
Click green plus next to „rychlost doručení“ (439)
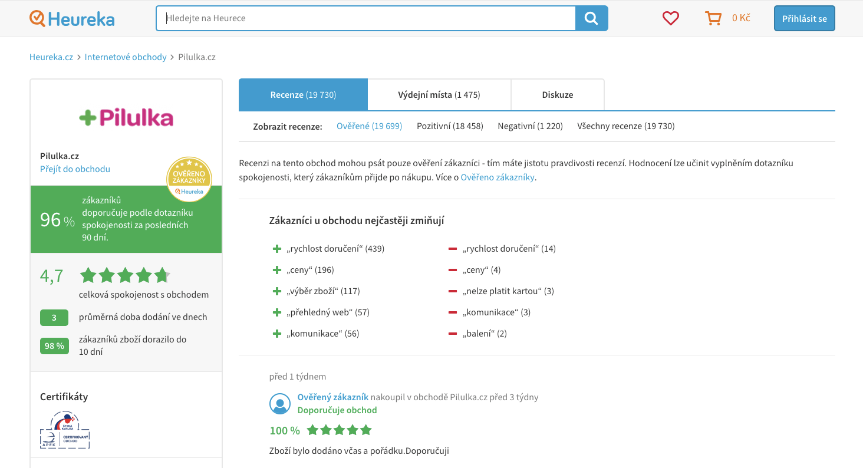point(277,249)
